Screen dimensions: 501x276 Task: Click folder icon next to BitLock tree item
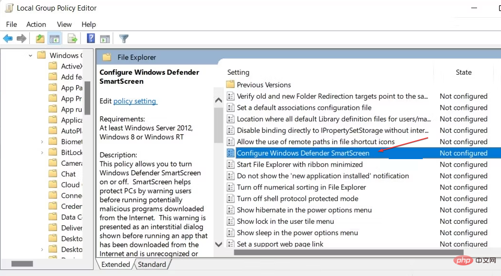click(53, 152)
